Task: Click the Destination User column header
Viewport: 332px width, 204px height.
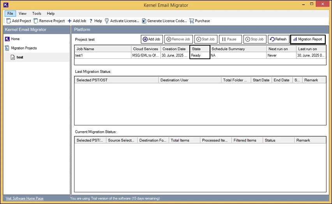Action: point(190,80)
